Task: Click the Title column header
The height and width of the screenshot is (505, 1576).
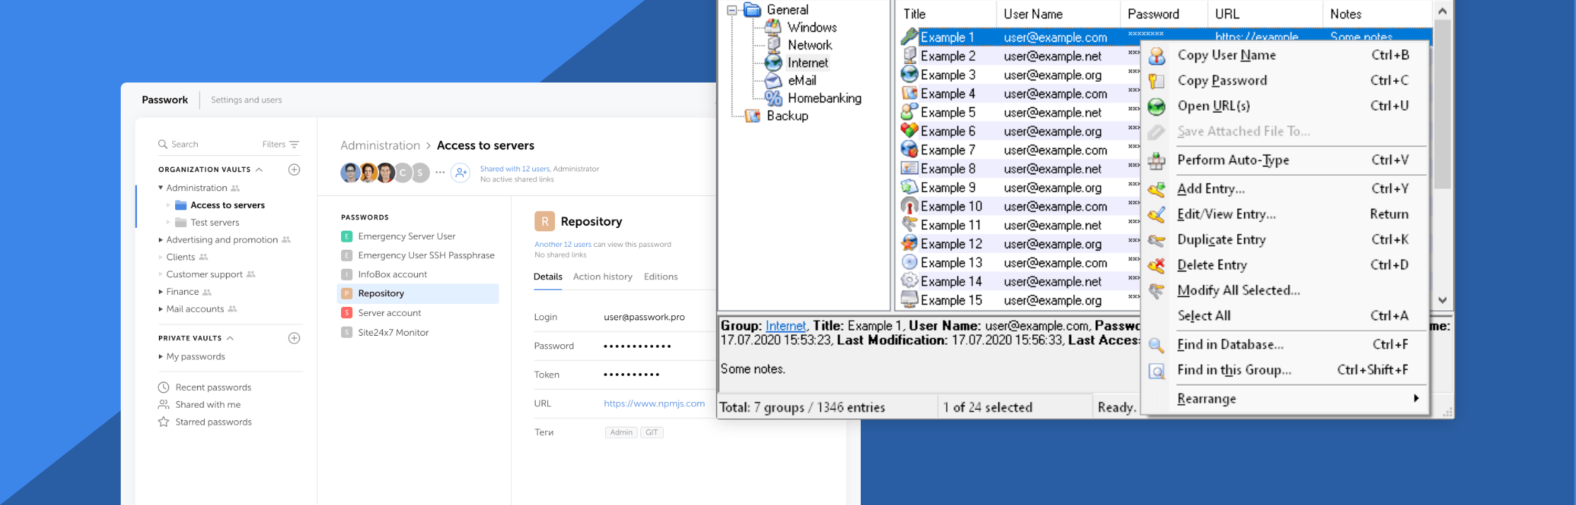Action: pos(946,13)
